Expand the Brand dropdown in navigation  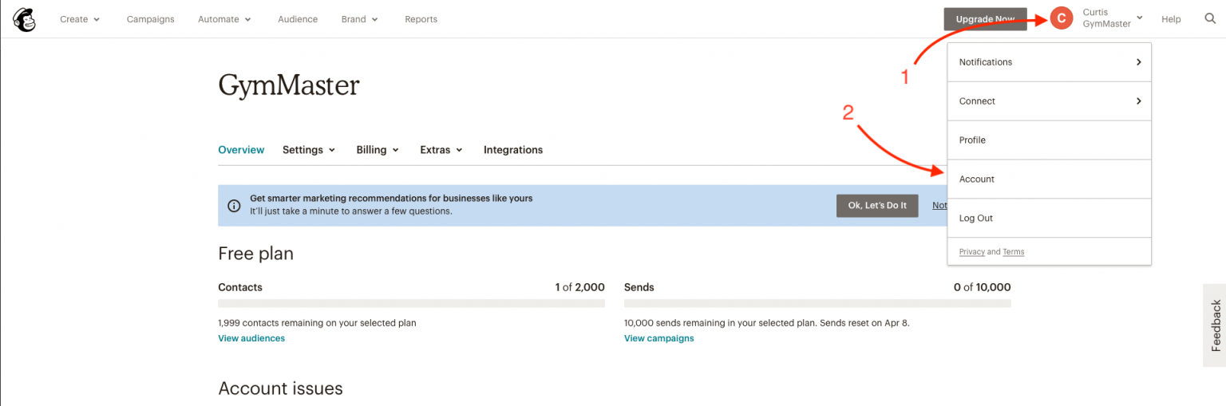359,19
